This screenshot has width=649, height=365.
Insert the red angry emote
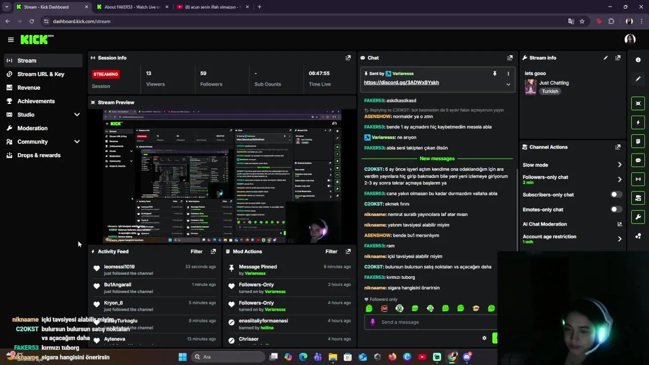384,308
